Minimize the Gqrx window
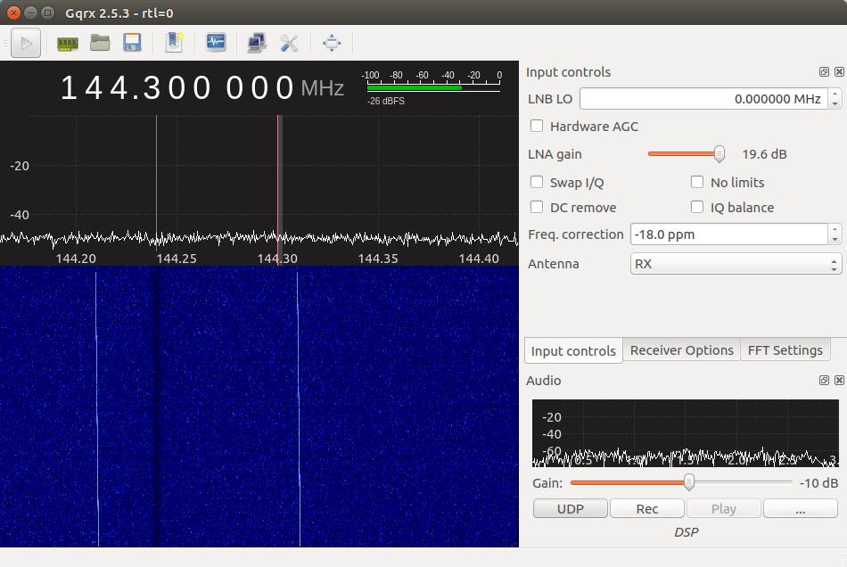The width and height of the screenshot is (847, 567). point(31,12)
